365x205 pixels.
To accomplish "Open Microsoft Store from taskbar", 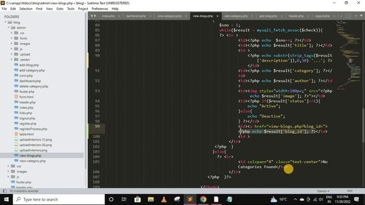I will (x=137, y=199).
